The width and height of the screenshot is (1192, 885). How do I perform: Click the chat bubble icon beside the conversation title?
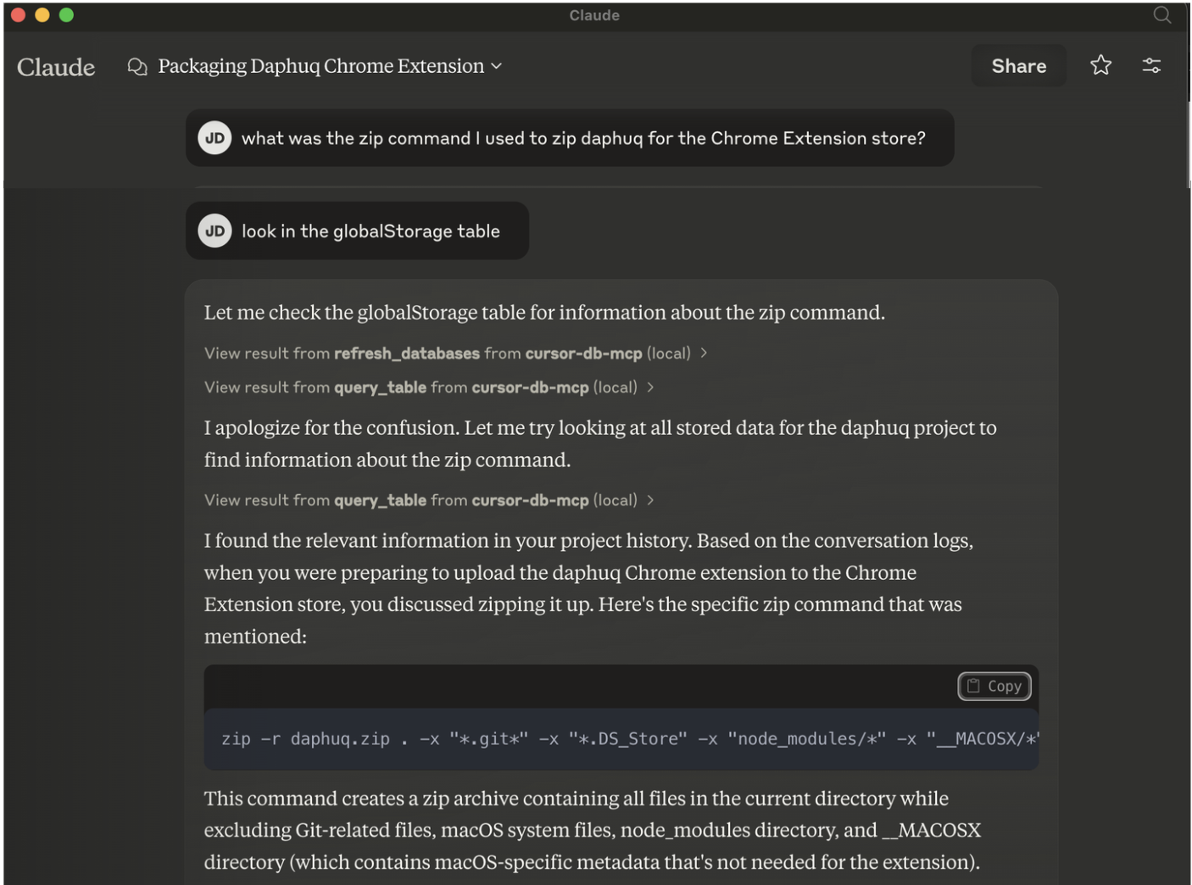136,65
